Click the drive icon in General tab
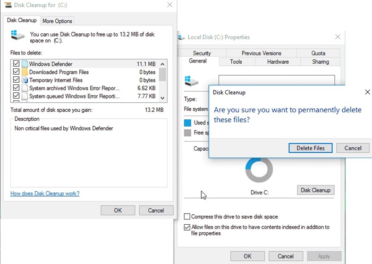 [x=191, y=81]
